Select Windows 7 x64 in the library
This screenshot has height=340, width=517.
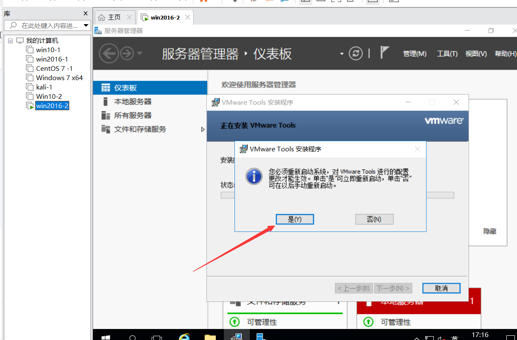click(59, 78)
